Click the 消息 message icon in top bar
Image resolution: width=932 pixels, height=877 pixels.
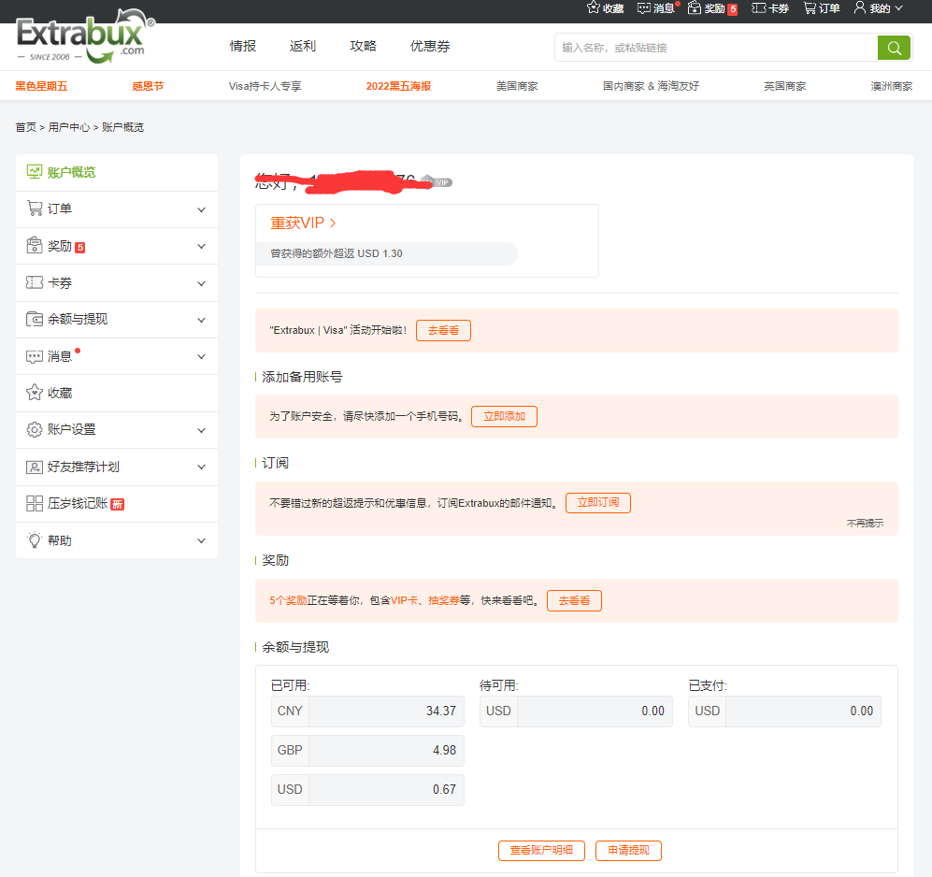tap(644, 8)
